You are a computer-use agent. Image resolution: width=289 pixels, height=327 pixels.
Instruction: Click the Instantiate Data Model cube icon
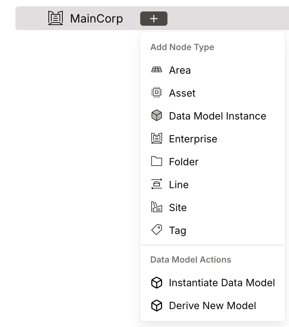tap(157, 283)
